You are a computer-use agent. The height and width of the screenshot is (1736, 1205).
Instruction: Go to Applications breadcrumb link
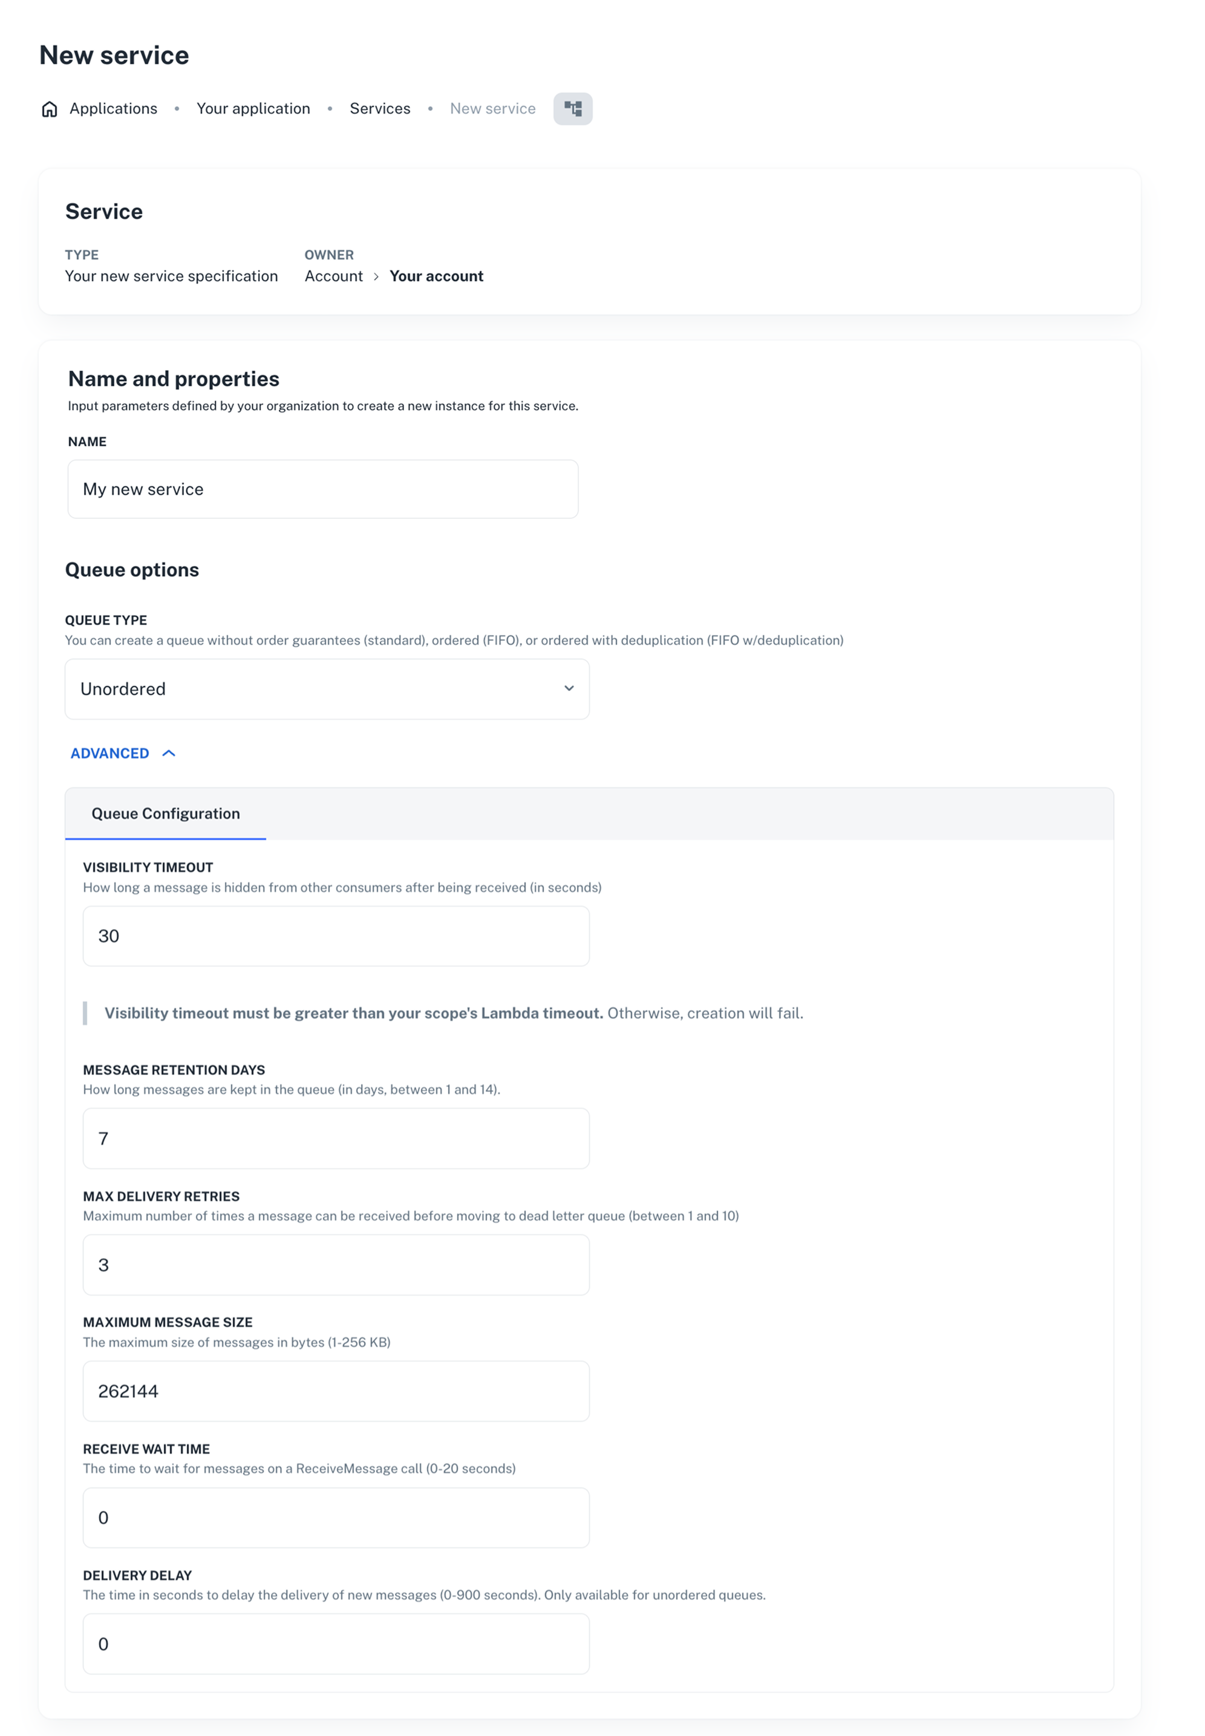(113, 109)
